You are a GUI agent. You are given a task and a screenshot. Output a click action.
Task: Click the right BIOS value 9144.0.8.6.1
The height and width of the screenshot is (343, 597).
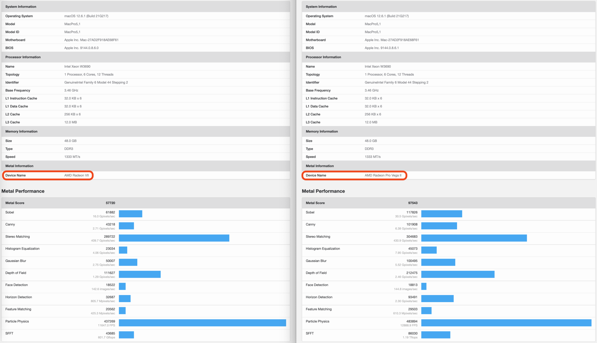coord(381,48)
